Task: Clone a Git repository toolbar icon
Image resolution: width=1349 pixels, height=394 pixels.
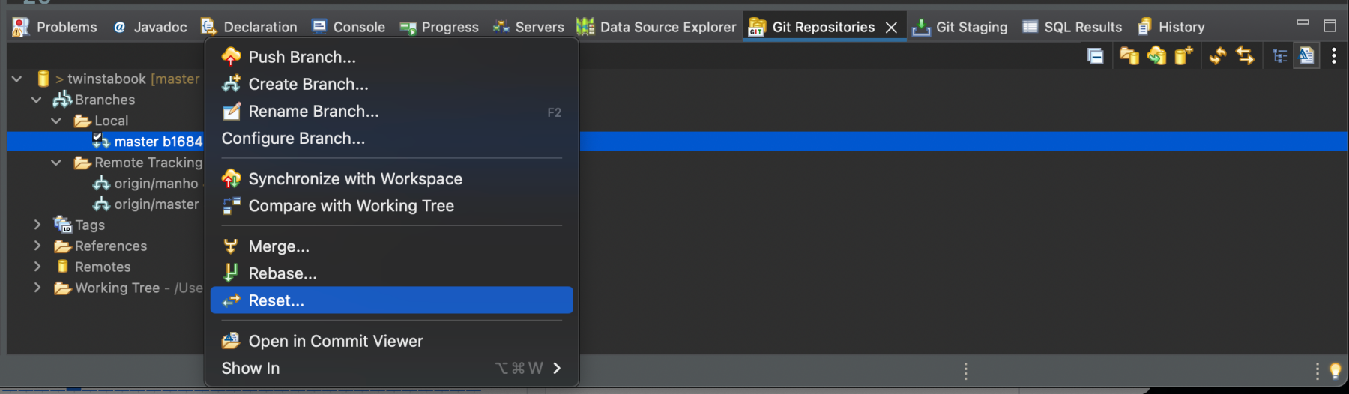Action: [x=1156, y=56]
